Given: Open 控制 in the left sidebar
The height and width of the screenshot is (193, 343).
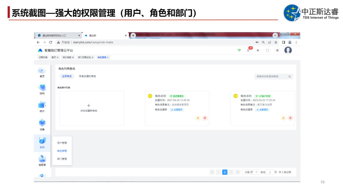Looking at the screenshot, I should coord(42,89).
